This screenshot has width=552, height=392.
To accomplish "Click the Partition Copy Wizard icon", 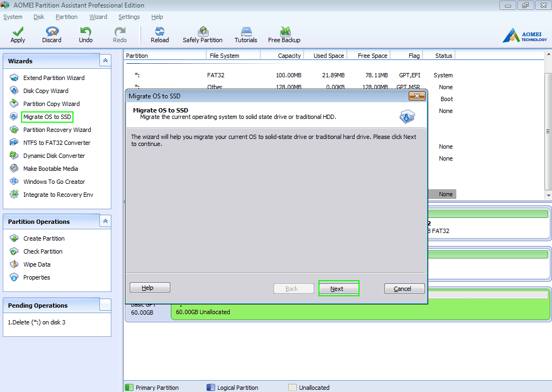I will click(x=14, y=104).
